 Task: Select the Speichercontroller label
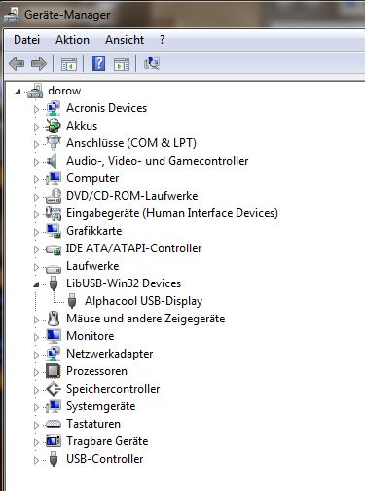coord(113,389)
